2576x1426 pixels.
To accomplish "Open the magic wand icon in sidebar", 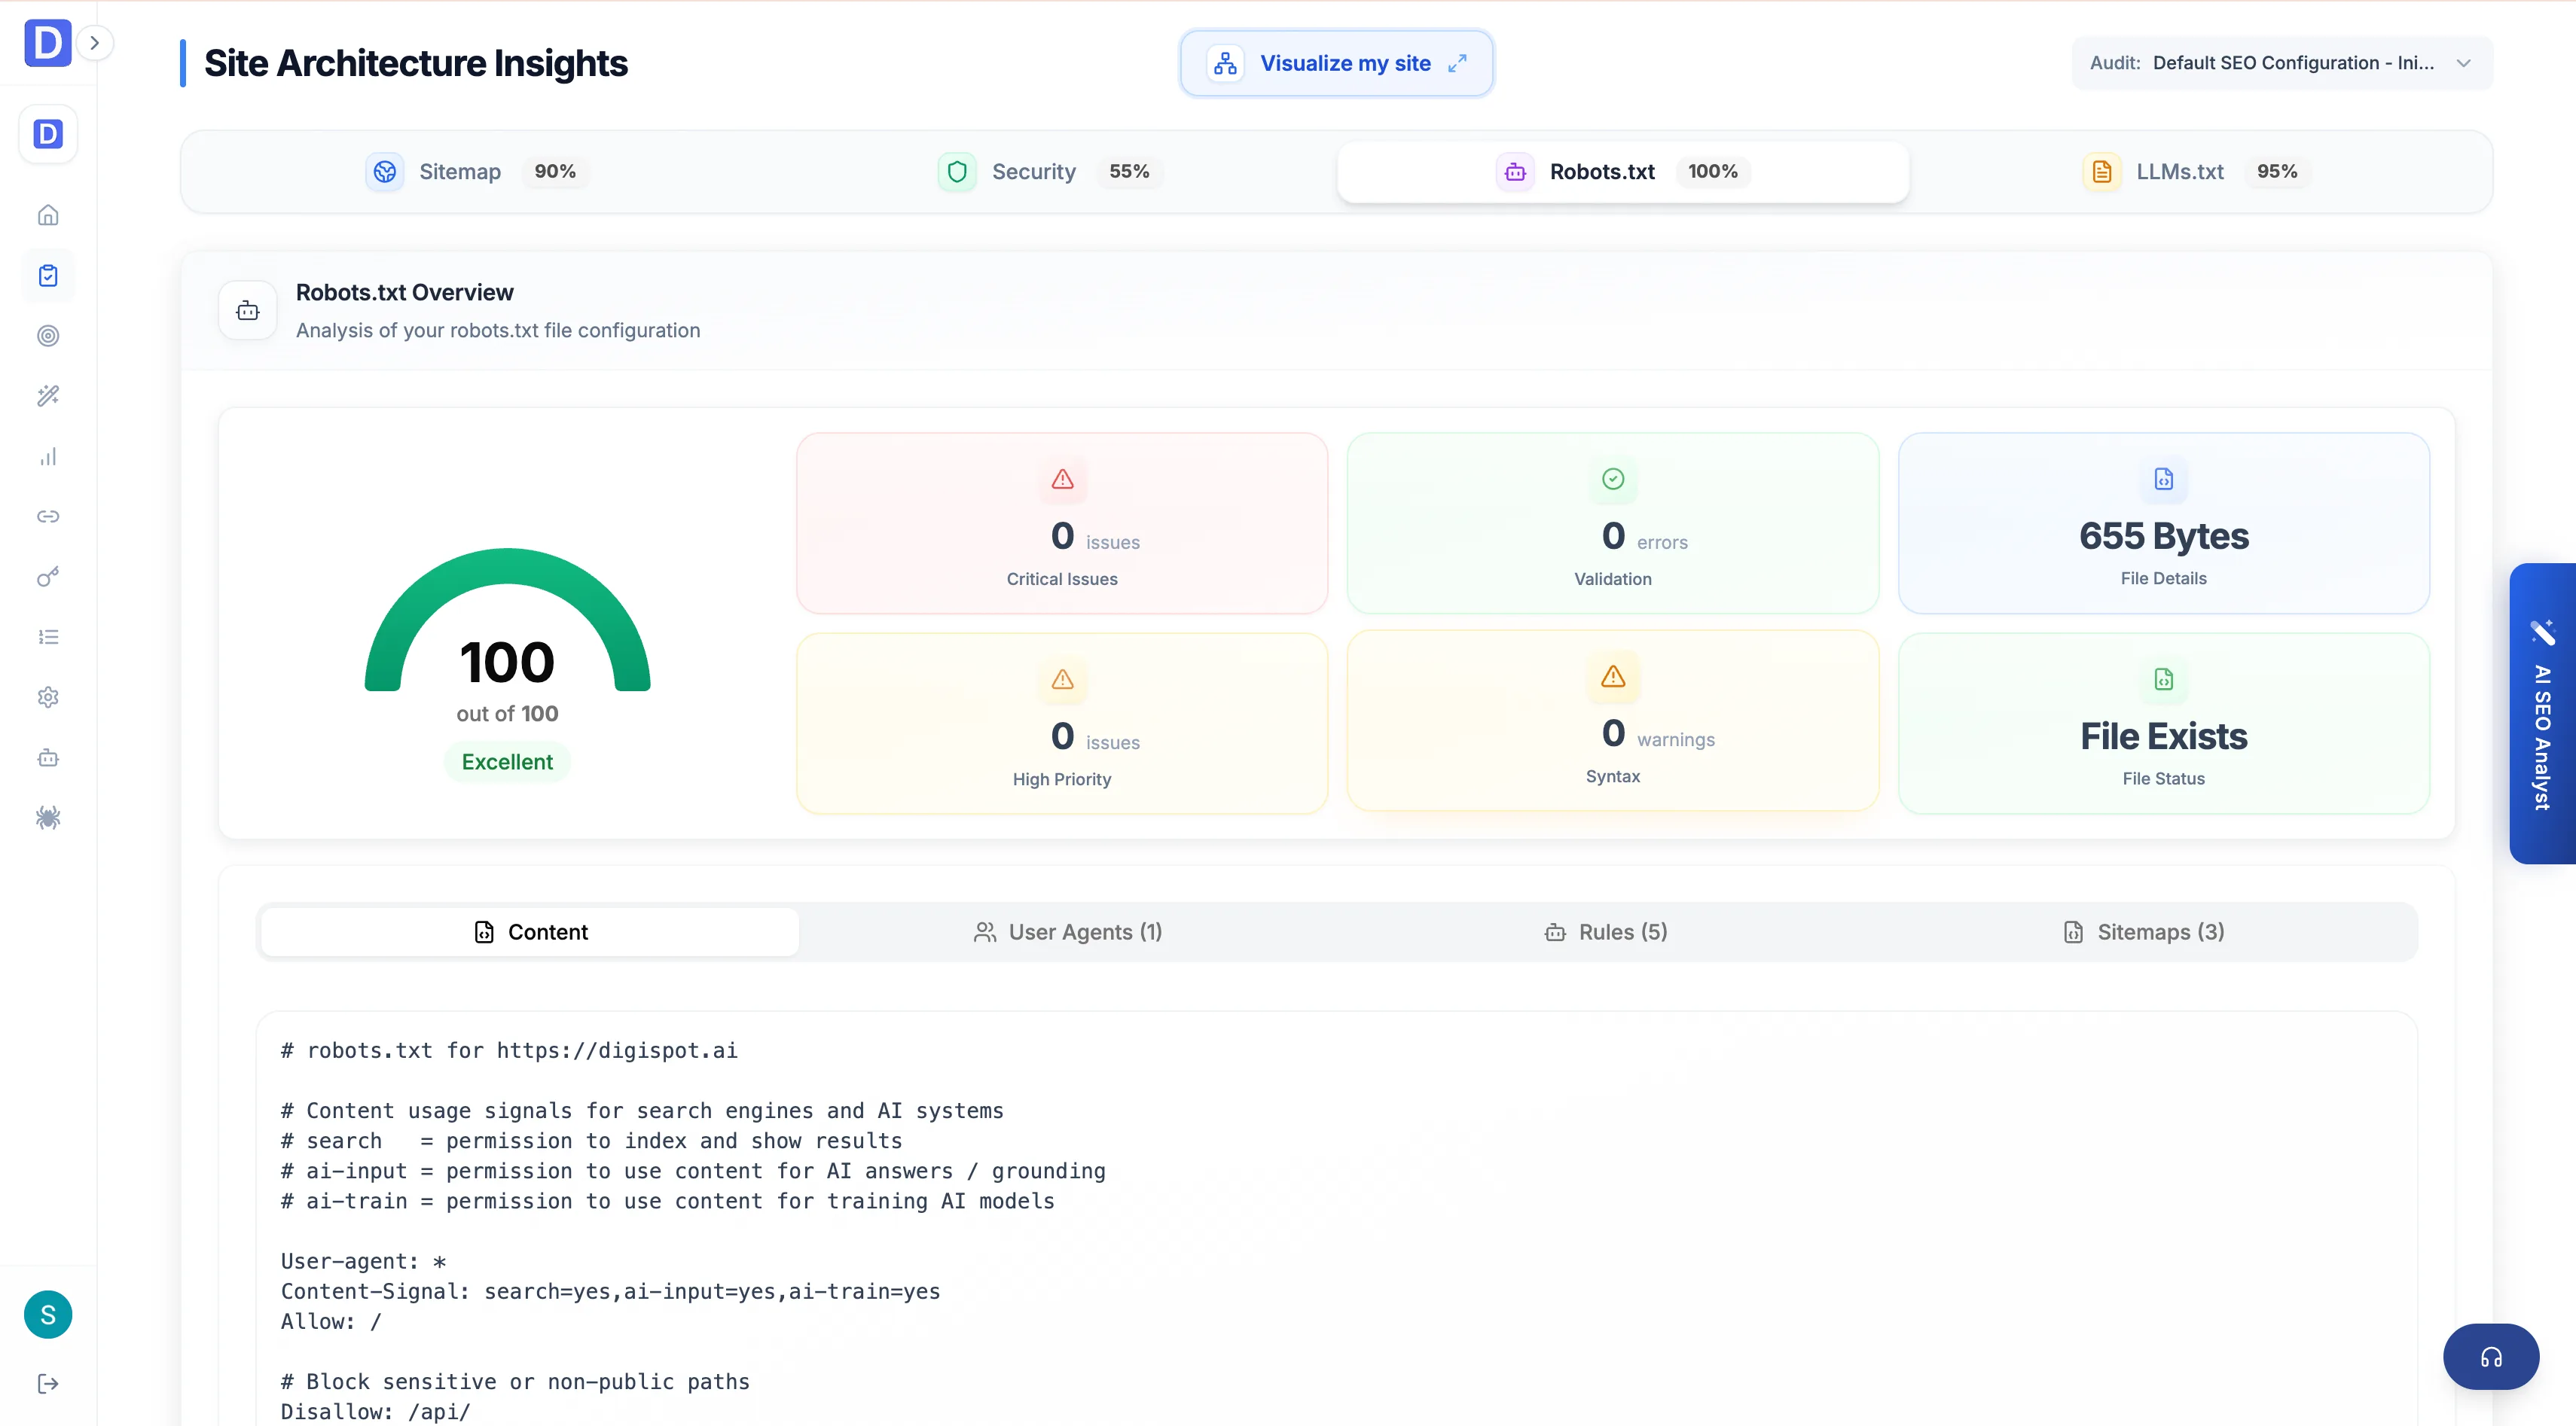I will pos(48,396).
